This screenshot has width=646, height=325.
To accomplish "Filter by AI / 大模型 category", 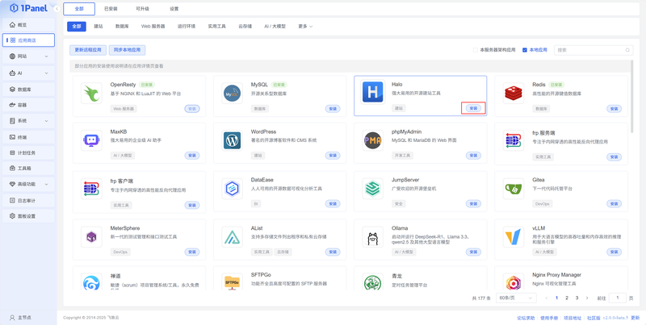I will point(275,27).
